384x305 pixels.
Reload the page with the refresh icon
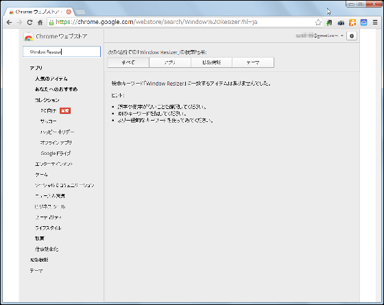click(30, 22)
